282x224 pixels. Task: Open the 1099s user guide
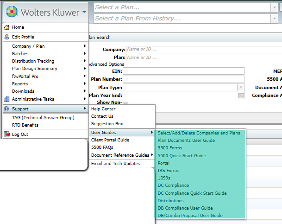click(x=201, y=178)
